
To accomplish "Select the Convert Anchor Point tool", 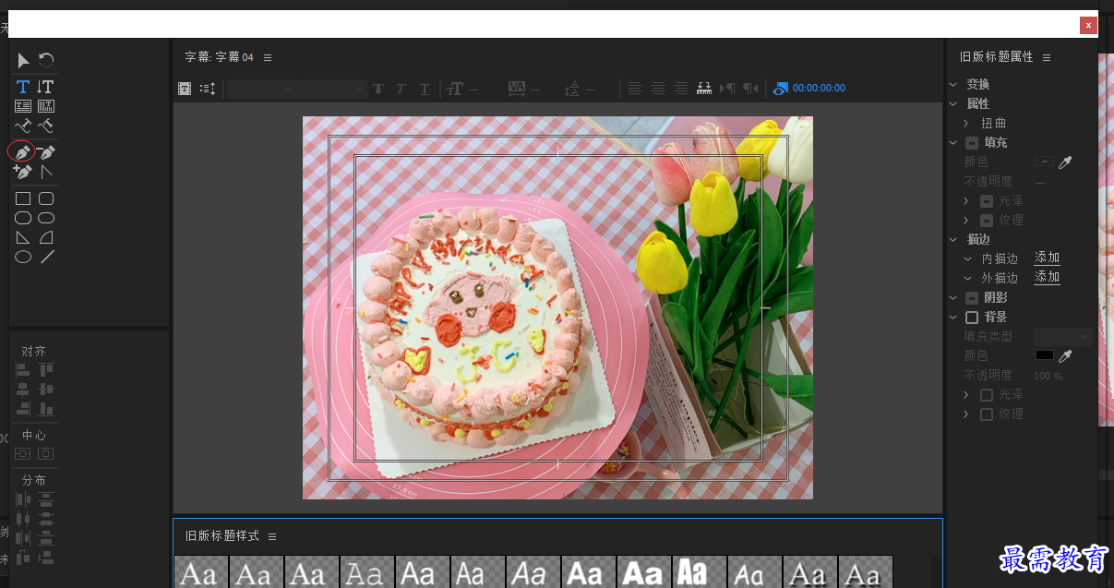I will point(46,172).
